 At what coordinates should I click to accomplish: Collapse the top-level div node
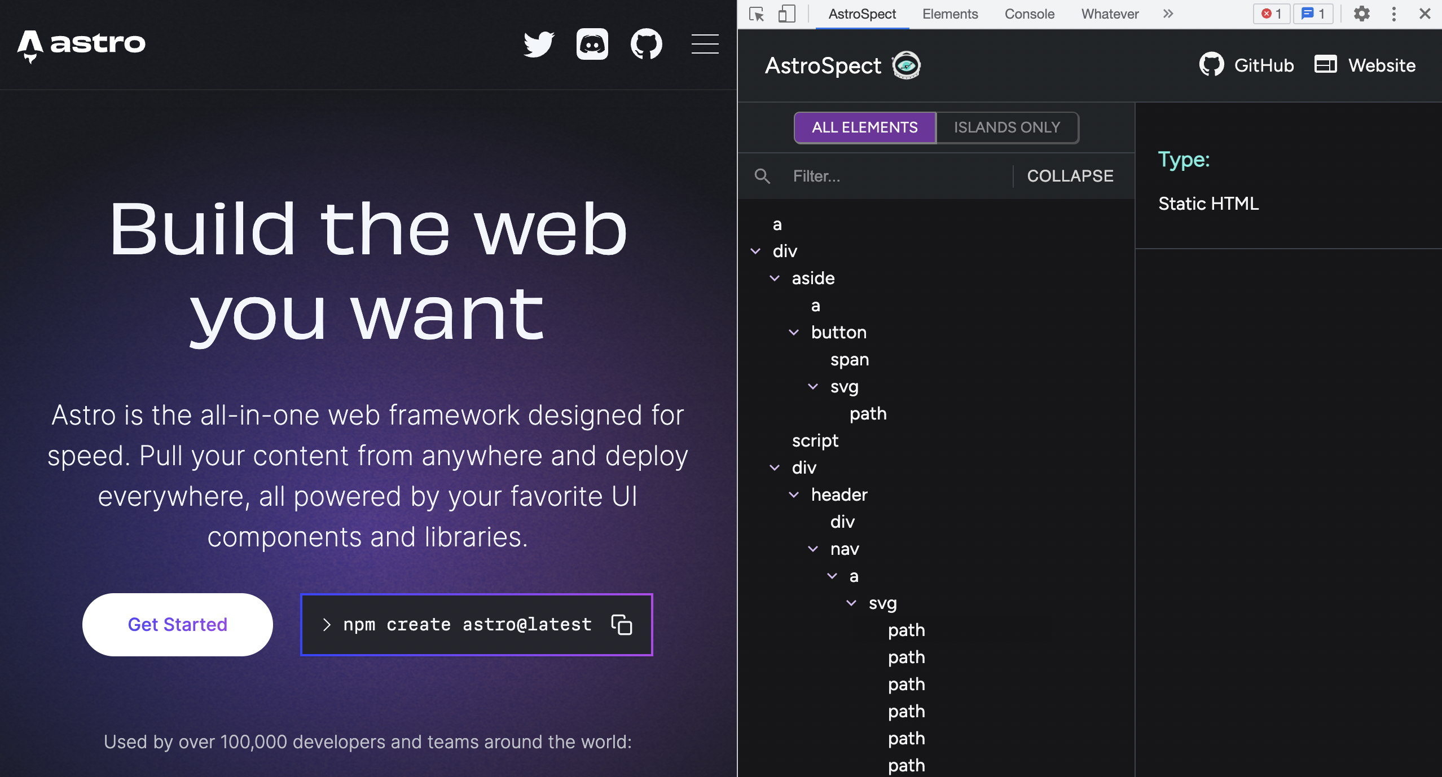756,251
